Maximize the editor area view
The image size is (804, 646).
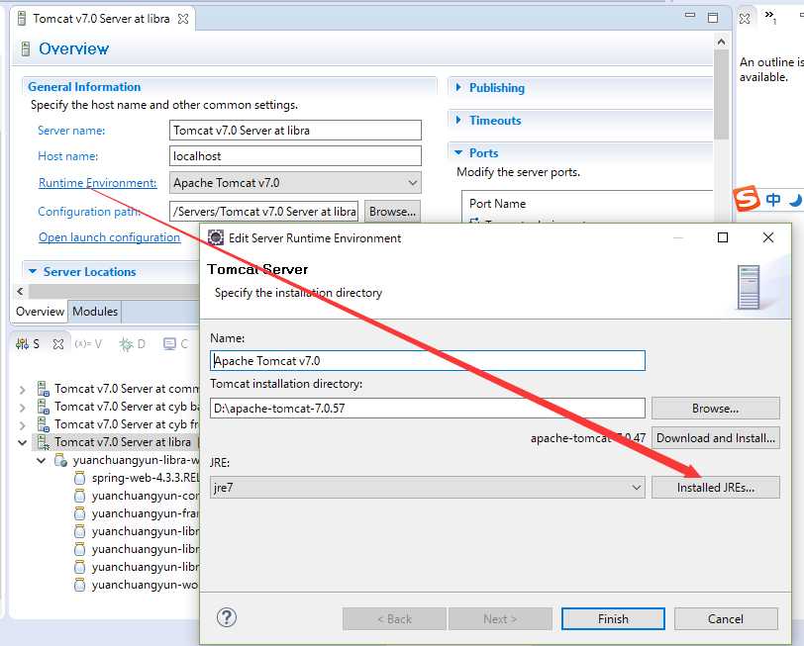coord(713,18)
